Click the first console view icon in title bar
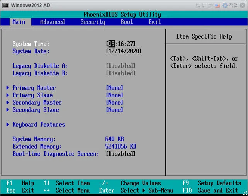 click(x=198, y=6)
